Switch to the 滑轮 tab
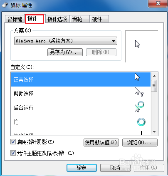 tap(80, 19)
